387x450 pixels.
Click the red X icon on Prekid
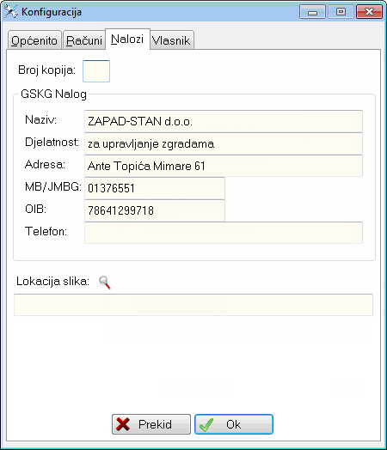tap(123, 424)
